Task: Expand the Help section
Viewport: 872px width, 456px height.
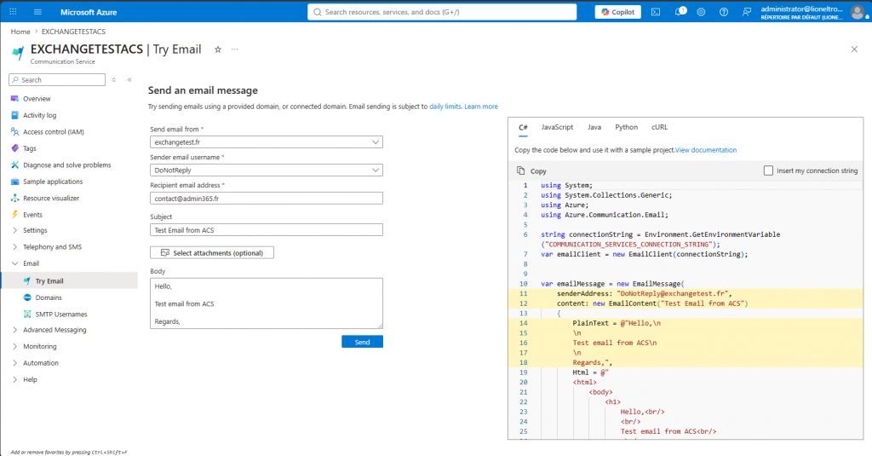Action: click(15, 380)
